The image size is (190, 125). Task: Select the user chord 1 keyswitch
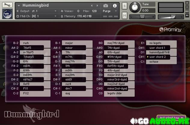point(158,48)
